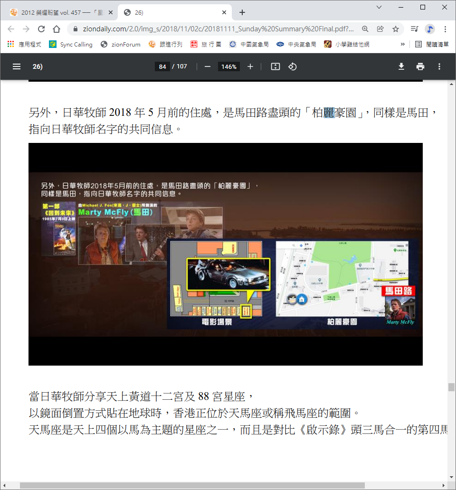Open the browser home page
This screenshot has height=490, width=456.
57,29
